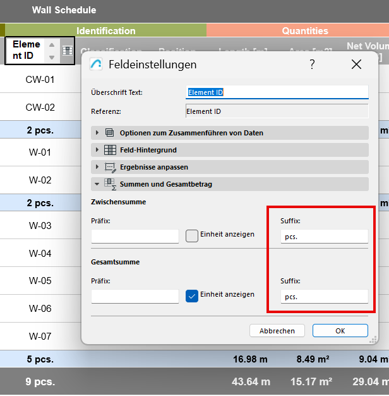The height and width of the screenshot is (396, 389).
Task: Click the Feld-Hintergrund grid icon
Action: pyautogui.click(x=110, y=150)
